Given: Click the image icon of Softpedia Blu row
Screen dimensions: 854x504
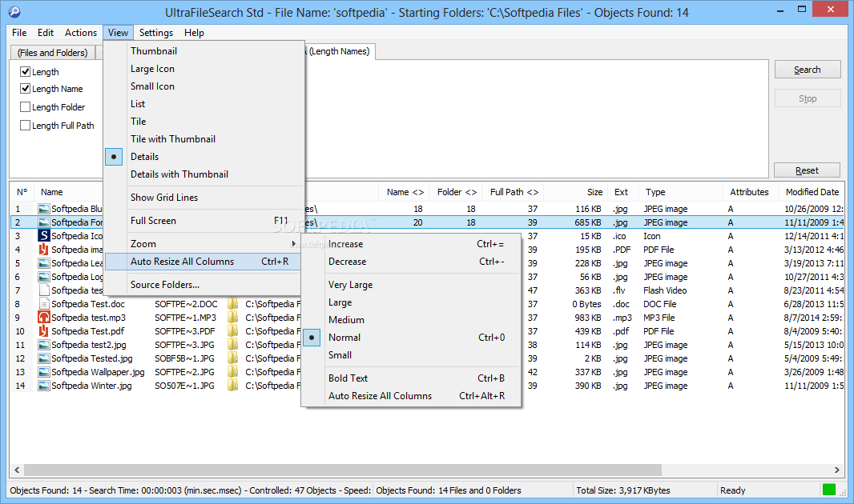Looking at the screenshot, I should click(x=43, y=209).
